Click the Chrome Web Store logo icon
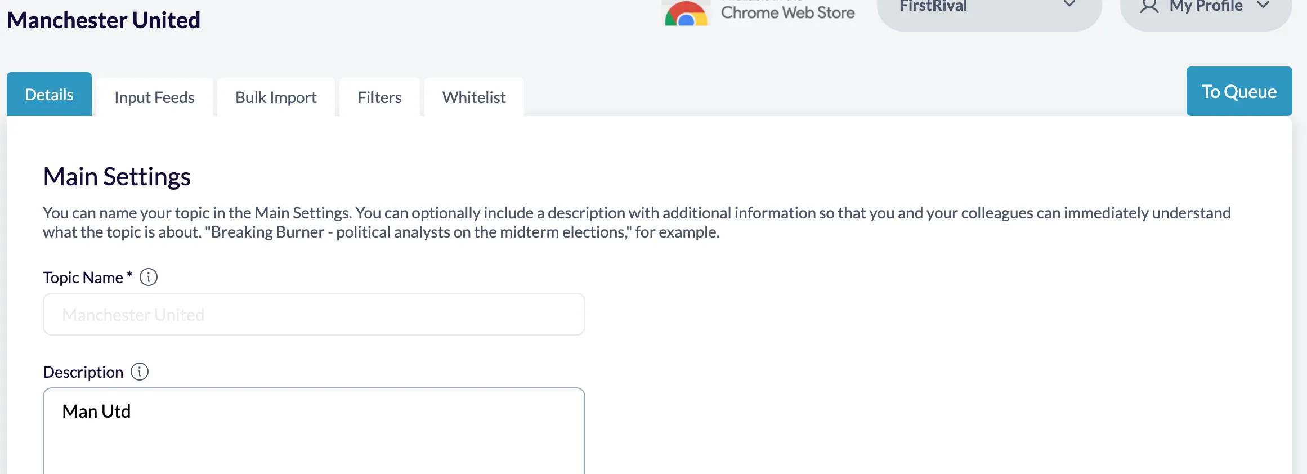The width and height of the screenshot is (1307, 474). [x=686, y=14]
